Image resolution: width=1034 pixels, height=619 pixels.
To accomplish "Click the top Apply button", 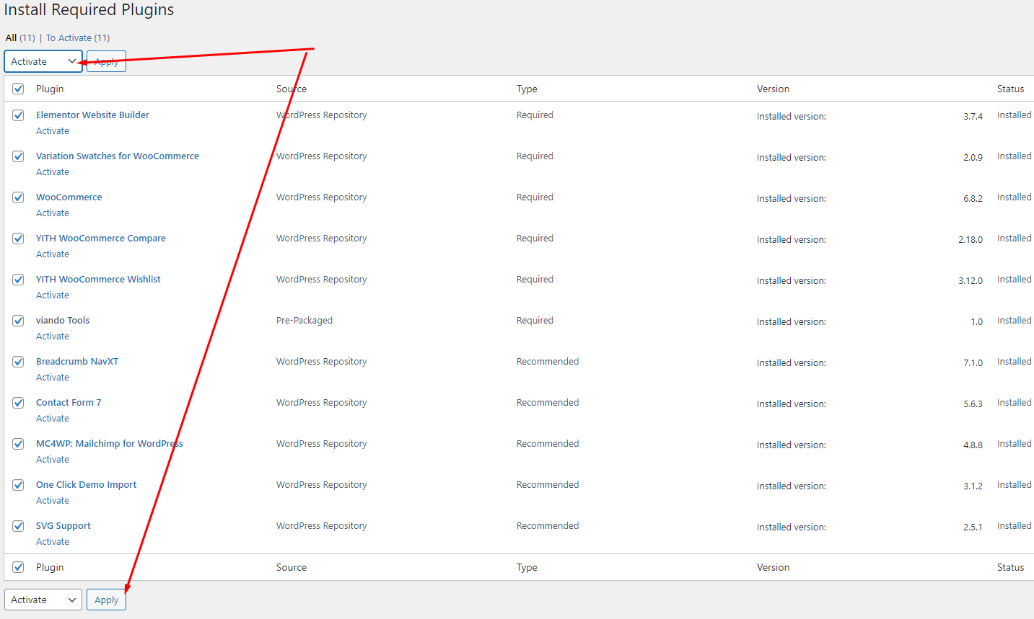I will tap(106, 61).
